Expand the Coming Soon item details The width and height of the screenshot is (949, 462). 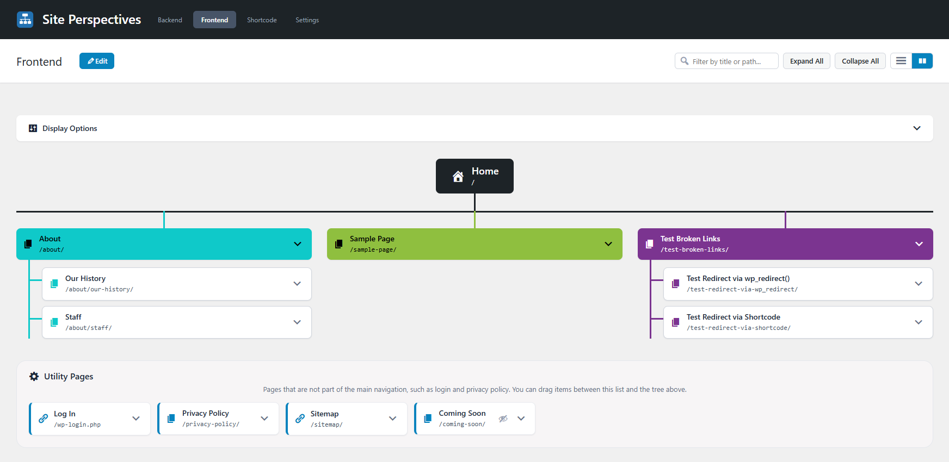[x=521, y=419]
